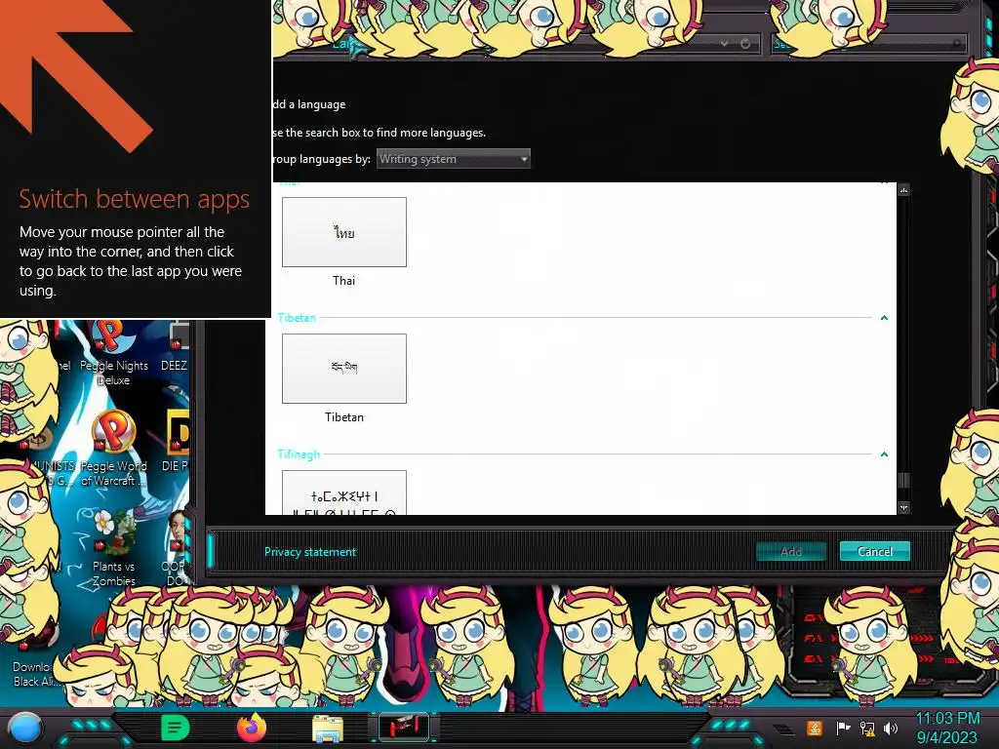Select the Peggle World of Warcraft desktop icon
The height and width of the screenshot is (749, 999).
[113, 449]
